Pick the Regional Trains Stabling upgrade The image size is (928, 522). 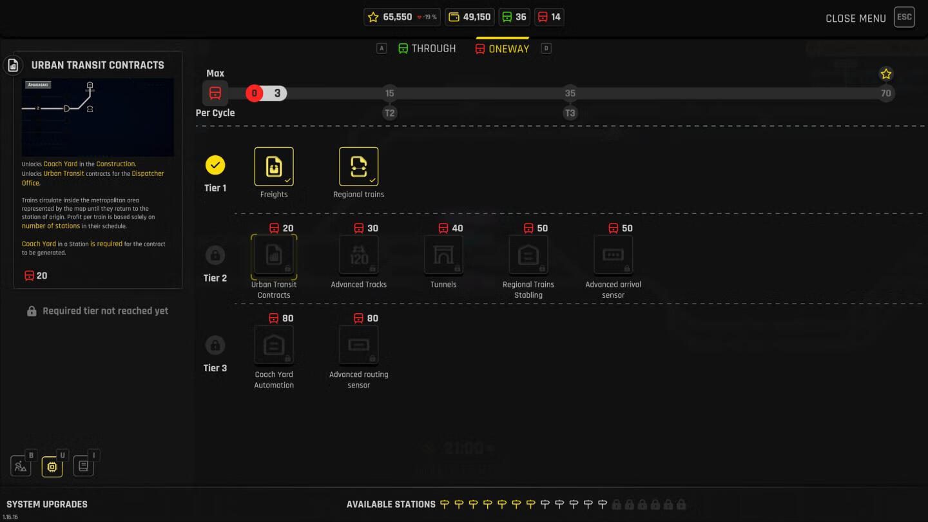[528, 256]
